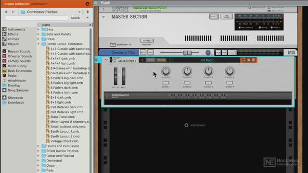
Task: Select 8 Faders light.cmb patch
Action: (64, 92)
